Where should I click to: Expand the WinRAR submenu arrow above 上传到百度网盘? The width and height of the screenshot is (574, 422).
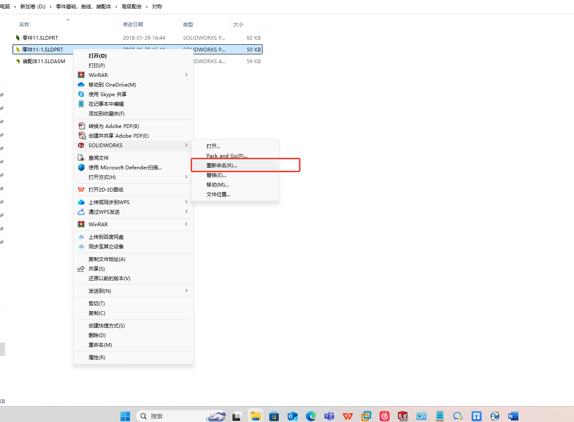tap(186, 224)
